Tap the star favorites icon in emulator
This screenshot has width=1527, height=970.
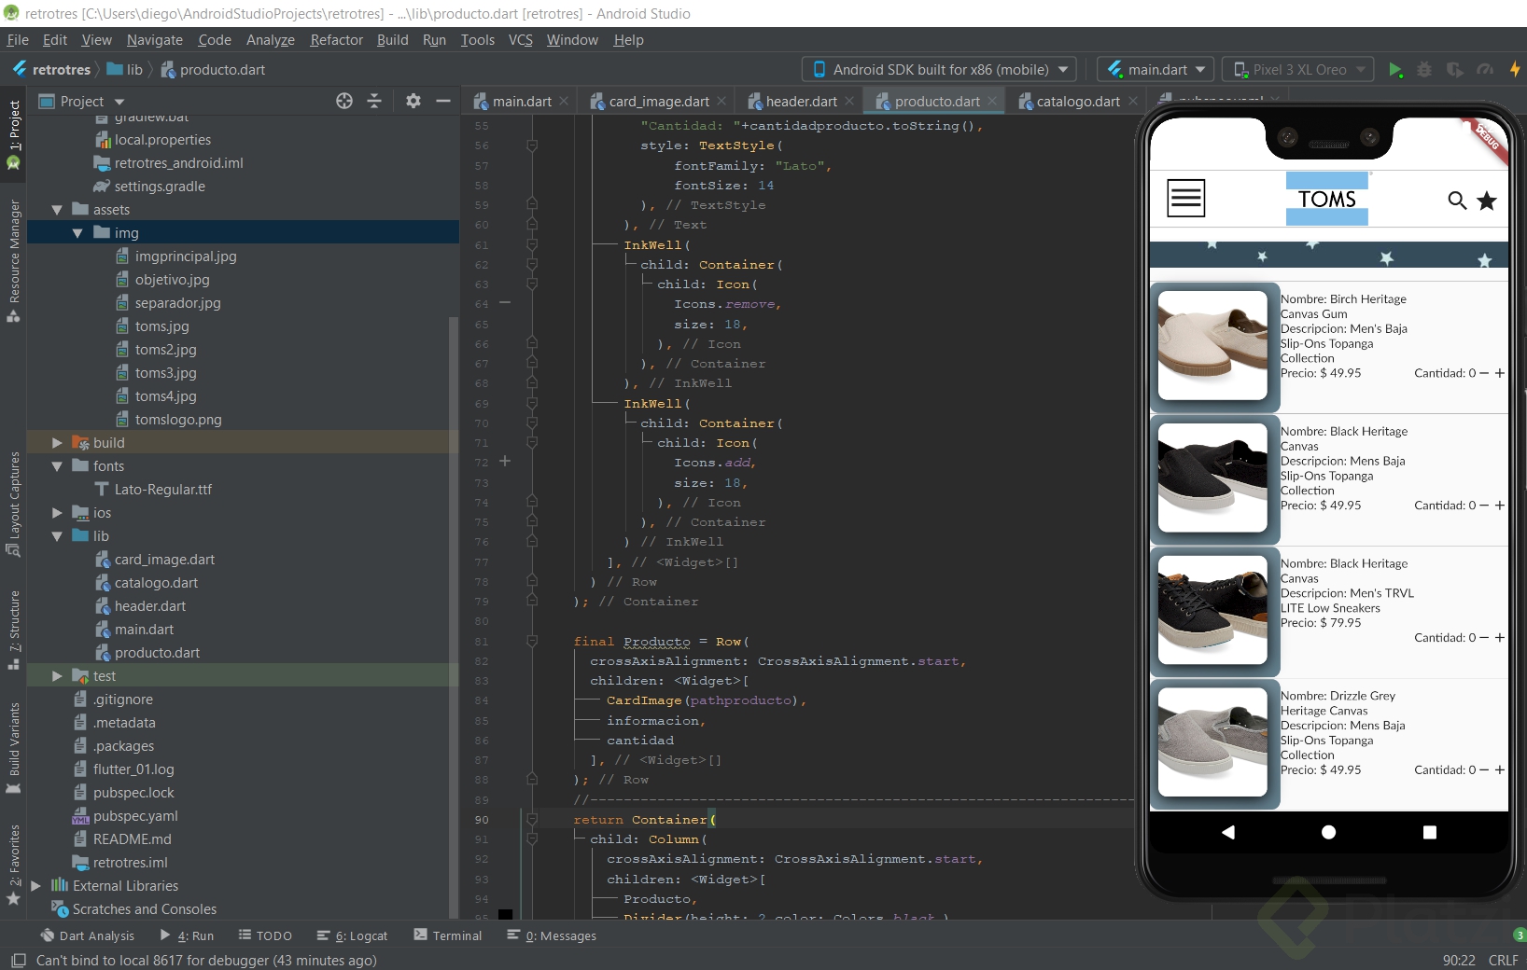point(1487,200)
